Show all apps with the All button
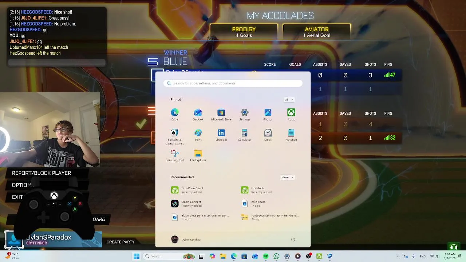This screenshot has width=466, height=262. coord(289,100)
